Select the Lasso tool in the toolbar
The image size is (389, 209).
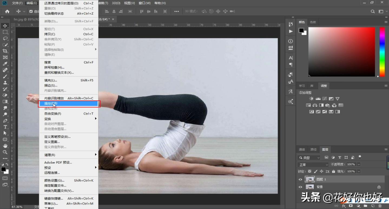pyautogui.click(x=5, y=38)
